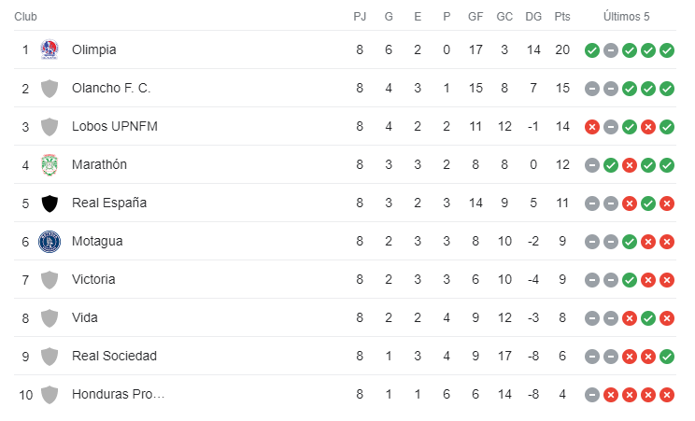Click the DG column header
The height and width of the screenshot is (421, 695).
(533, 17)
